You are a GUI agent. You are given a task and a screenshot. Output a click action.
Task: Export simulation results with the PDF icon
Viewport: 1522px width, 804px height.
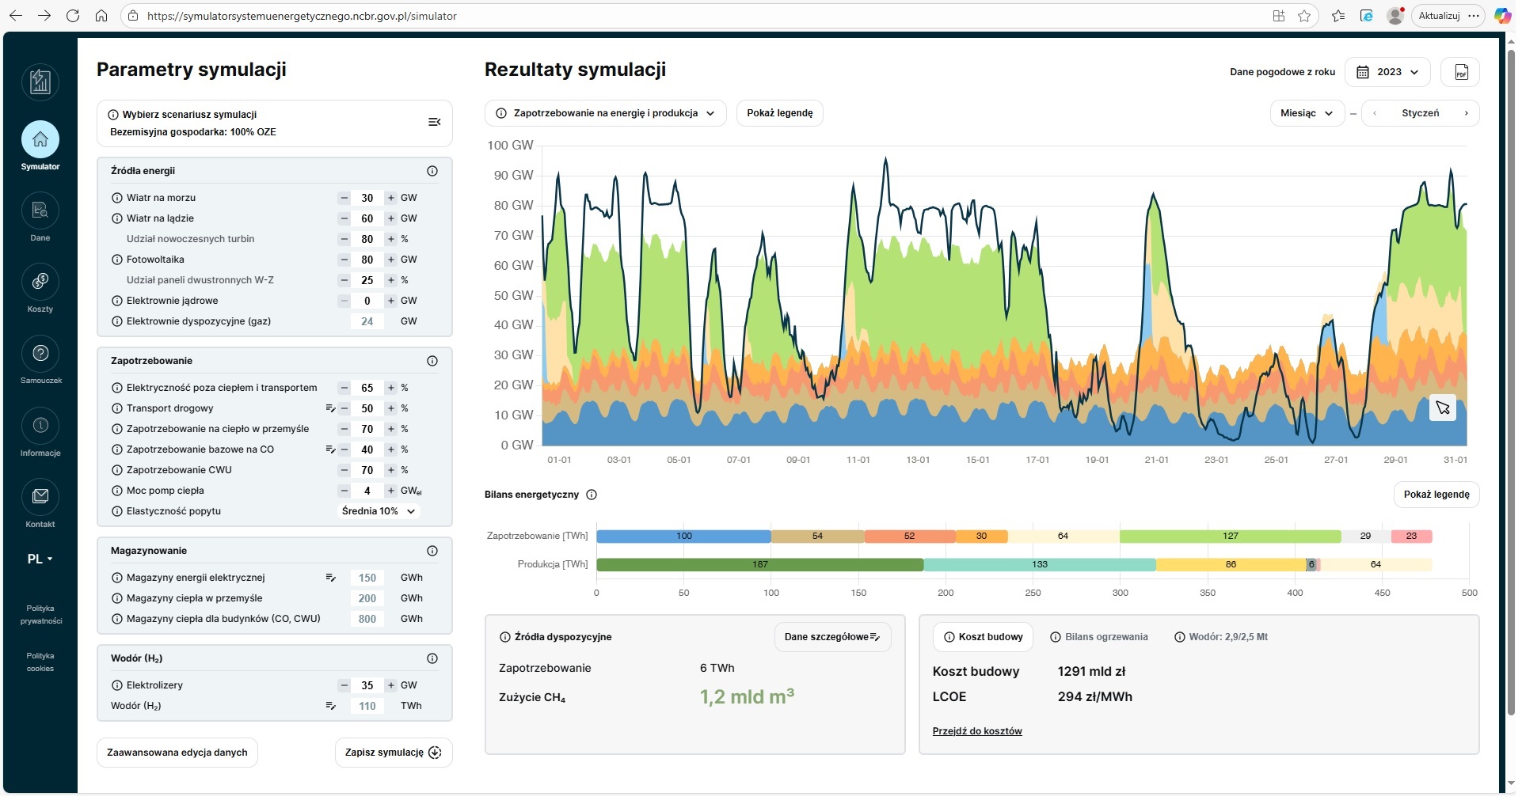pos(1461,72)
